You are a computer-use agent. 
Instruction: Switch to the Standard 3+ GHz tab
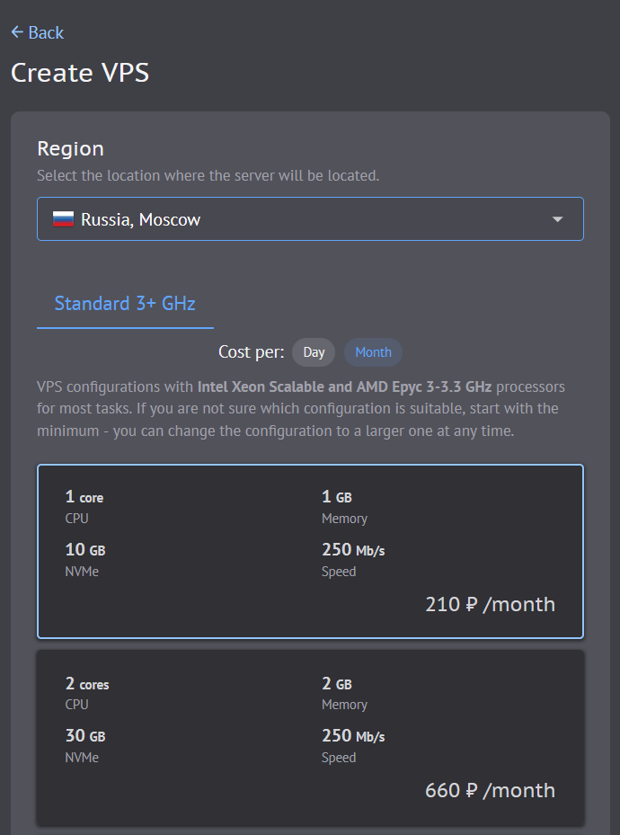(x=125, y=304)
